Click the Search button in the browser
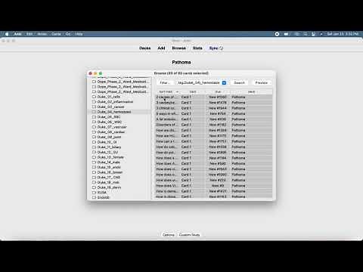Screen dimensions: 363x272 (x=239, y=82)
